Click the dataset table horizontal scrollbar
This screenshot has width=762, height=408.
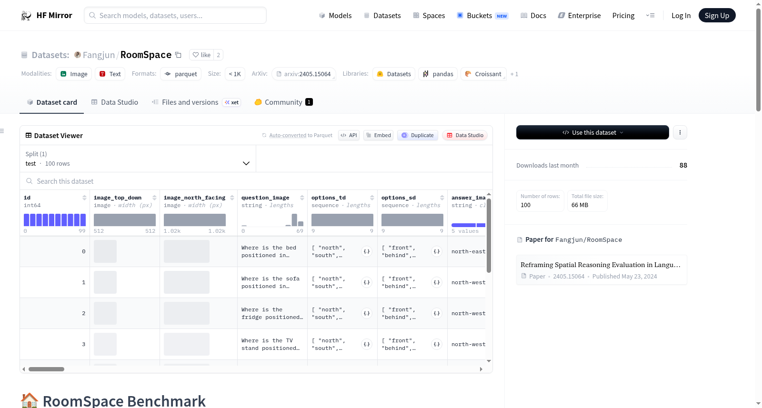point(46,369)
